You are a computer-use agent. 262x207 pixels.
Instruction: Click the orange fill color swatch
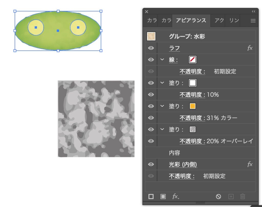pos(193,106)
